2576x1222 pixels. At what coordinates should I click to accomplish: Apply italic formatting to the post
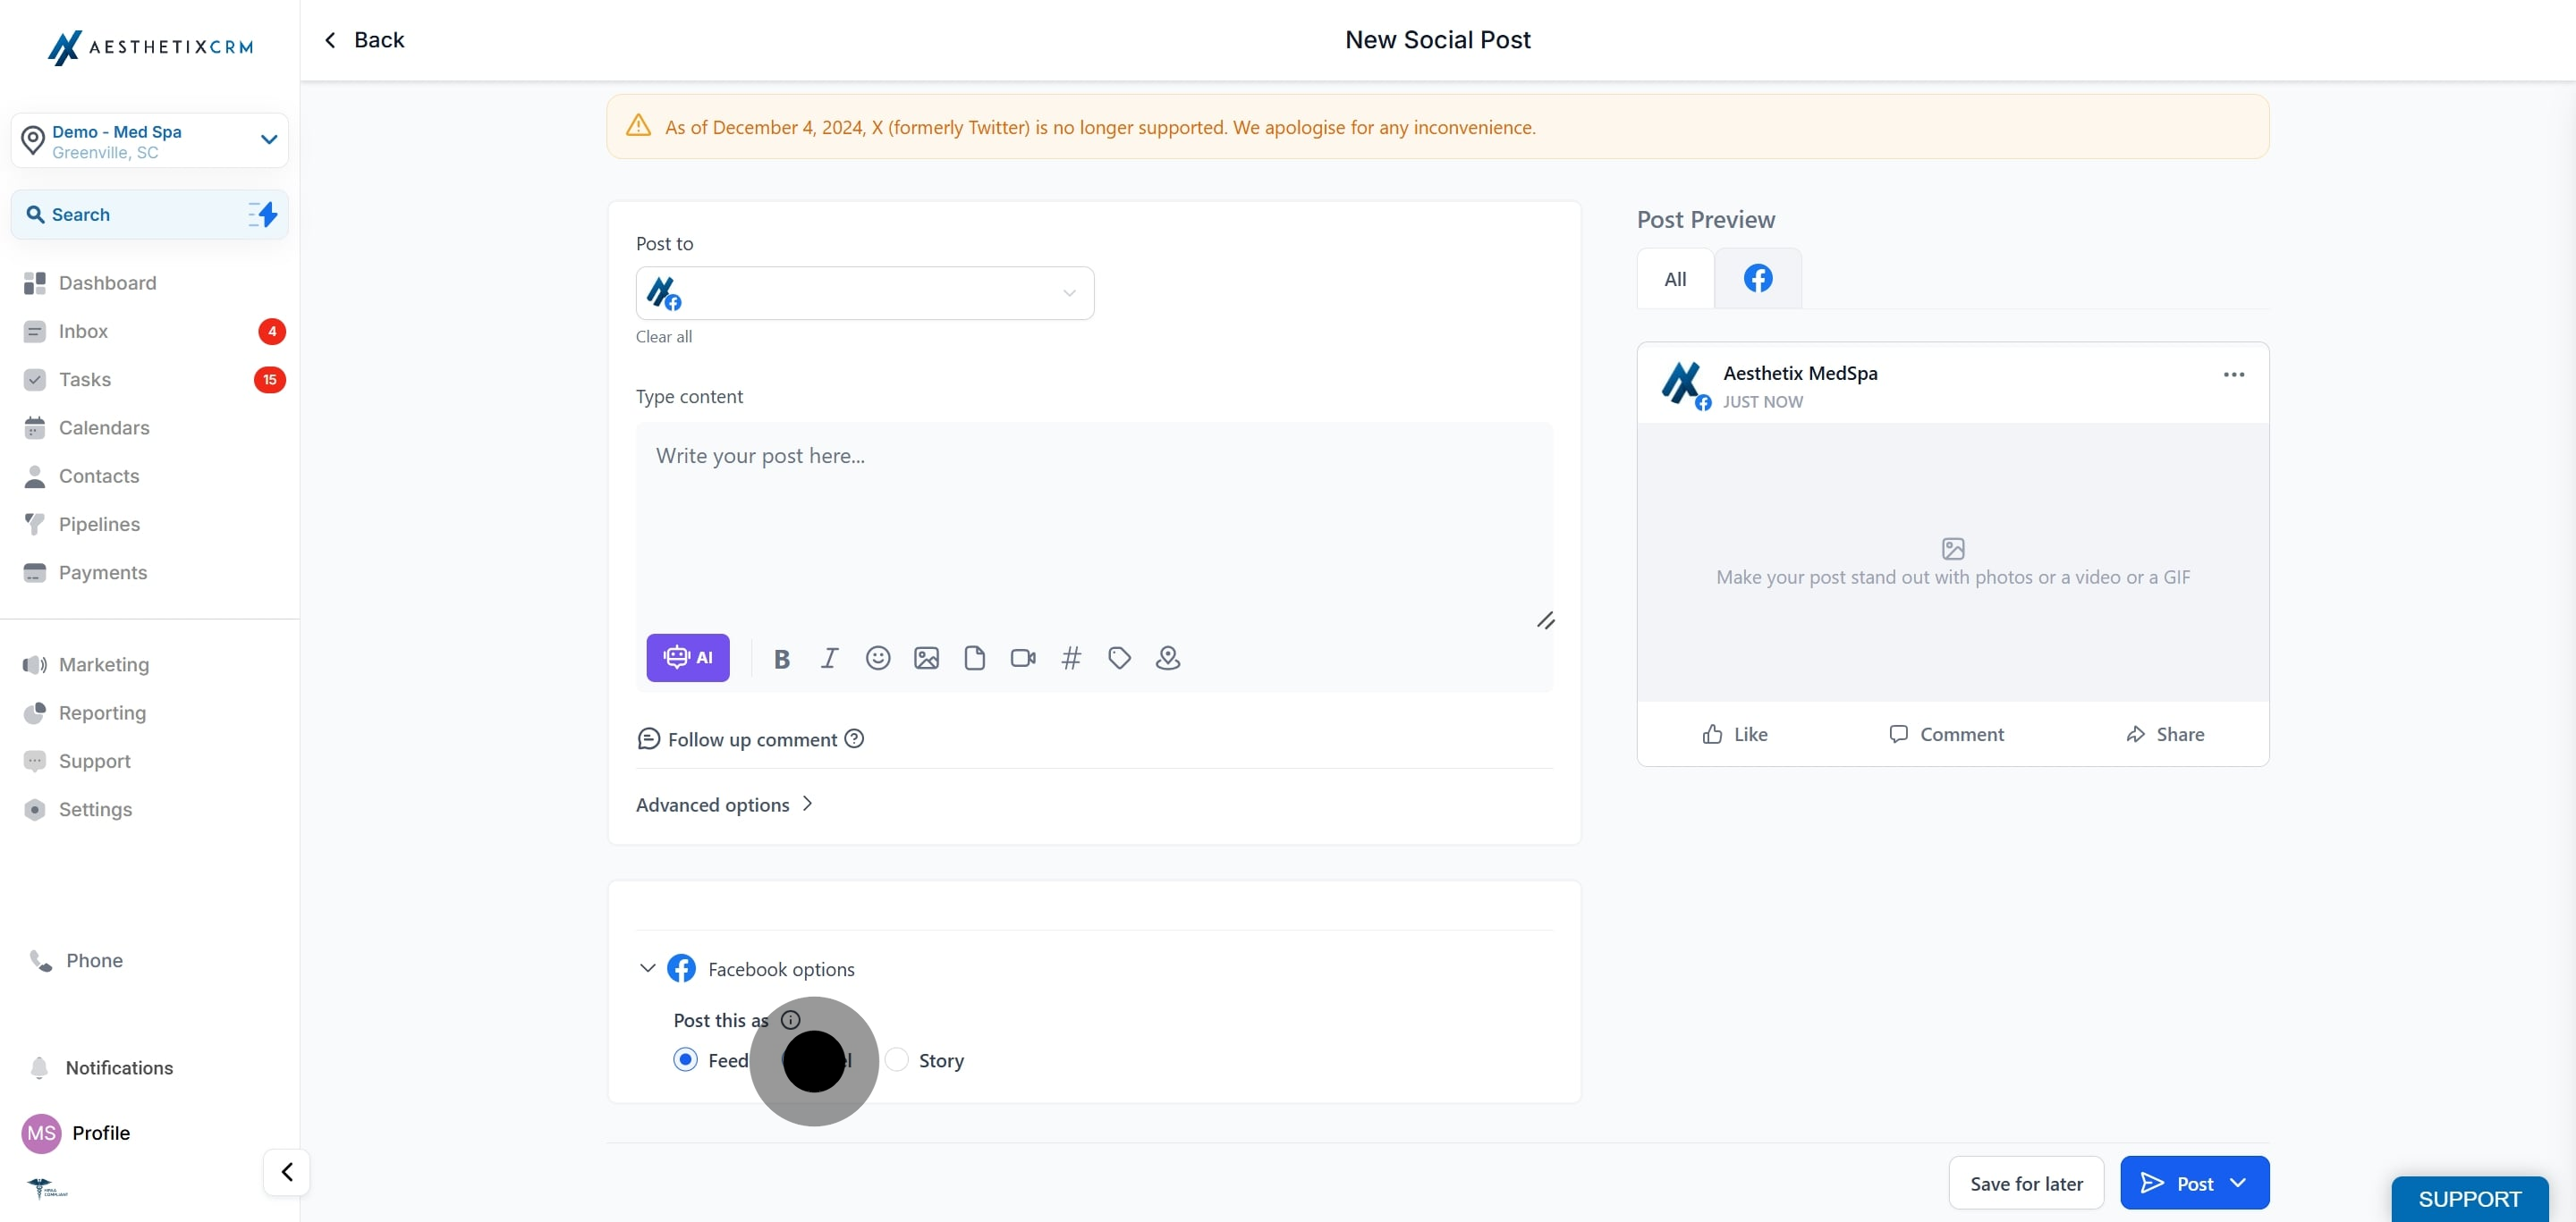coord(829,659)
